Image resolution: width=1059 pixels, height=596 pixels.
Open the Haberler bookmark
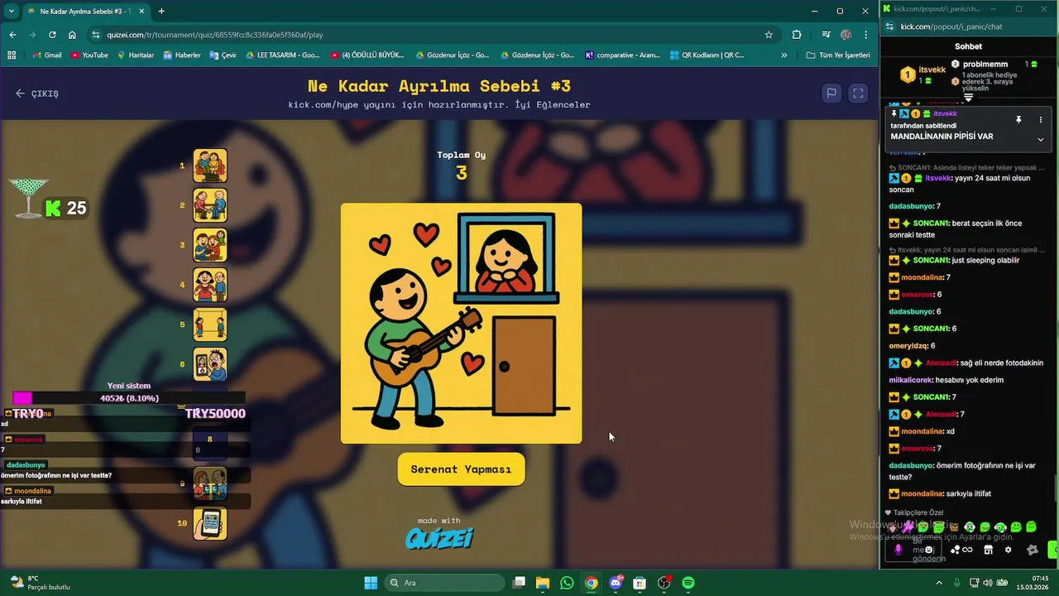pyautogui.click(x=182, y=55)
